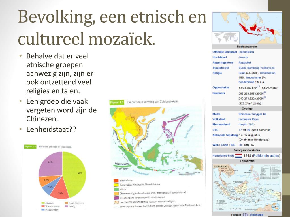Viewport: 290px width, 217px height.
Task: Open the 'Munteenheid' link
Action: click(221, 125)
